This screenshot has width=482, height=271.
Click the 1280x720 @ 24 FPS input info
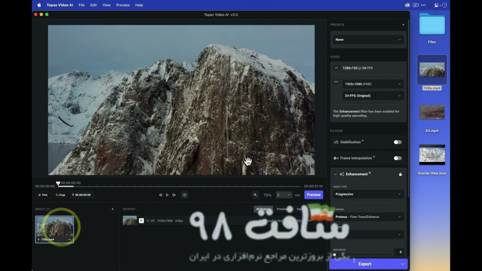(358, 68)
